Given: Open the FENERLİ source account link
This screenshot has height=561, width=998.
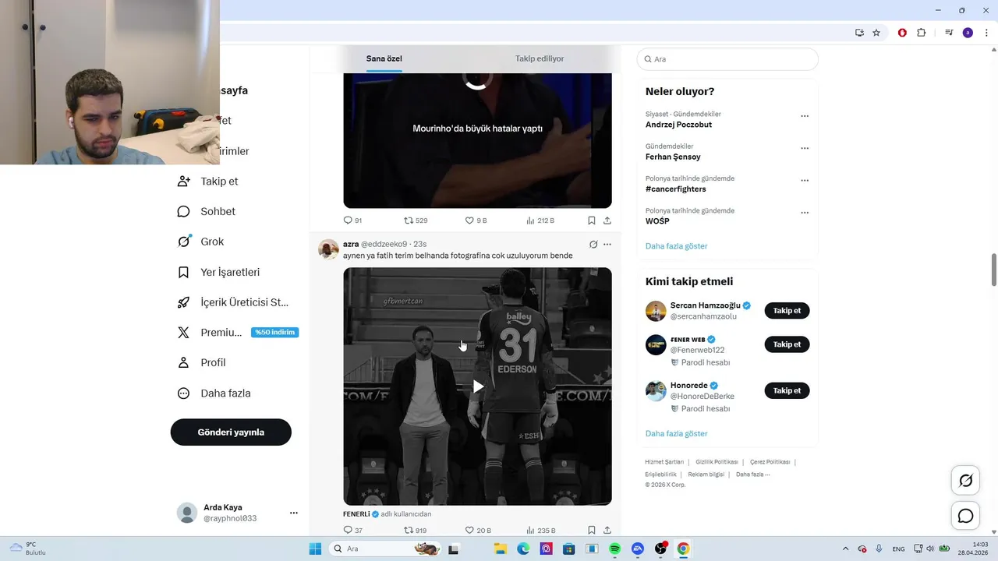Looking at the screenshot, I should pyautogui.click(x=361, y=514).
